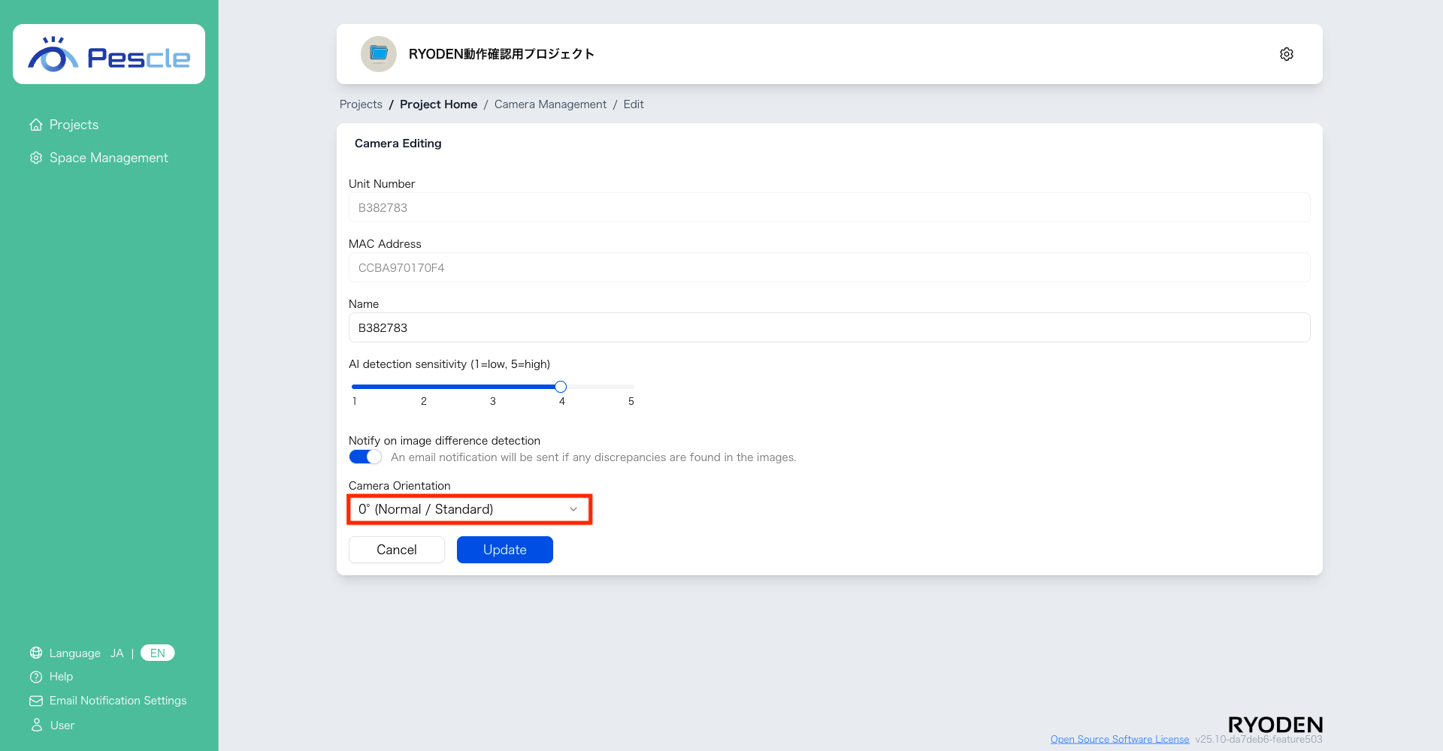Image resolution: width=1443 pixels, height=751 pixels.
Task: Disable image difference detection notification toggle
Action: [x=365, y=457]
